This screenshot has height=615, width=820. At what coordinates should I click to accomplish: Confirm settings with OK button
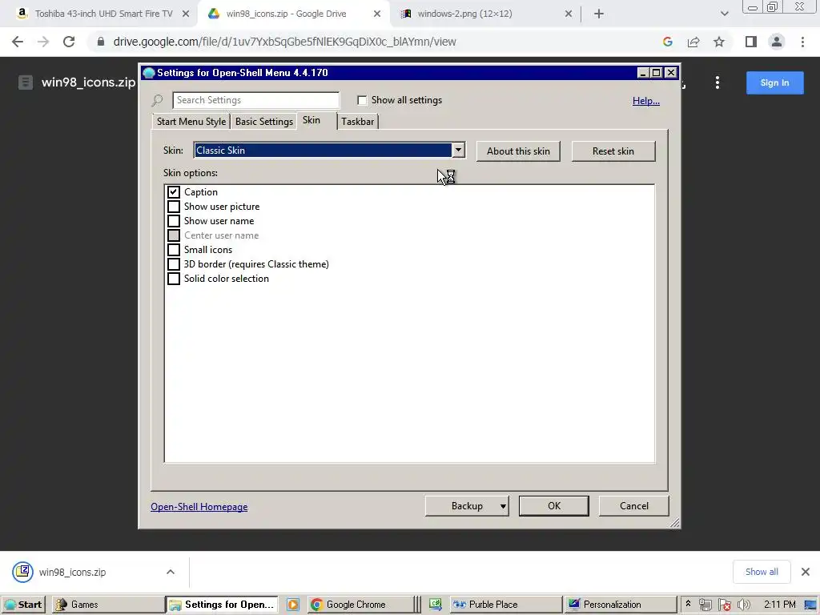554,506
